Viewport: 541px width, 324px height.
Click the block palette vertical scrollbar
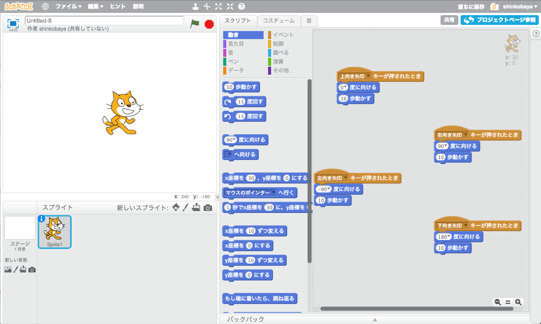coord(310,171)
